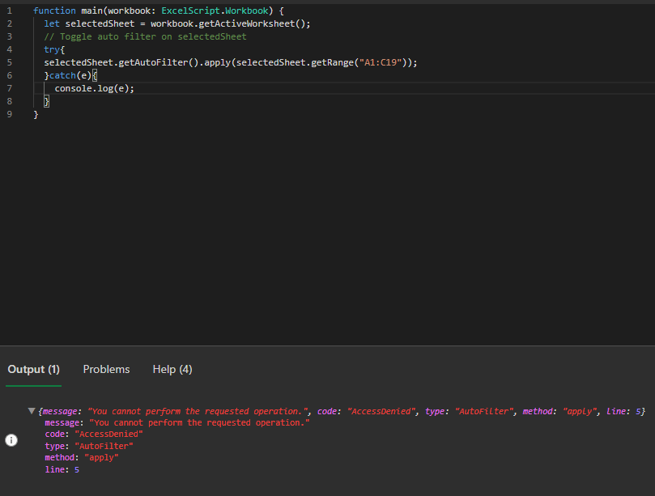This screenshot has height=496, width=655.
Task: Click the console.log(e) statement
Action: [x=95, y=88]
